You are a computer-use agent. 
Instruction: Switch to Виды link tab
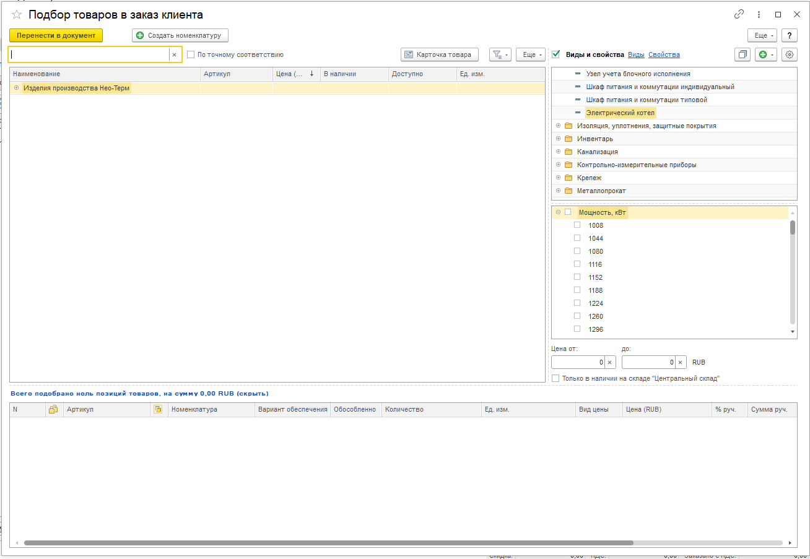click(636, 54)
